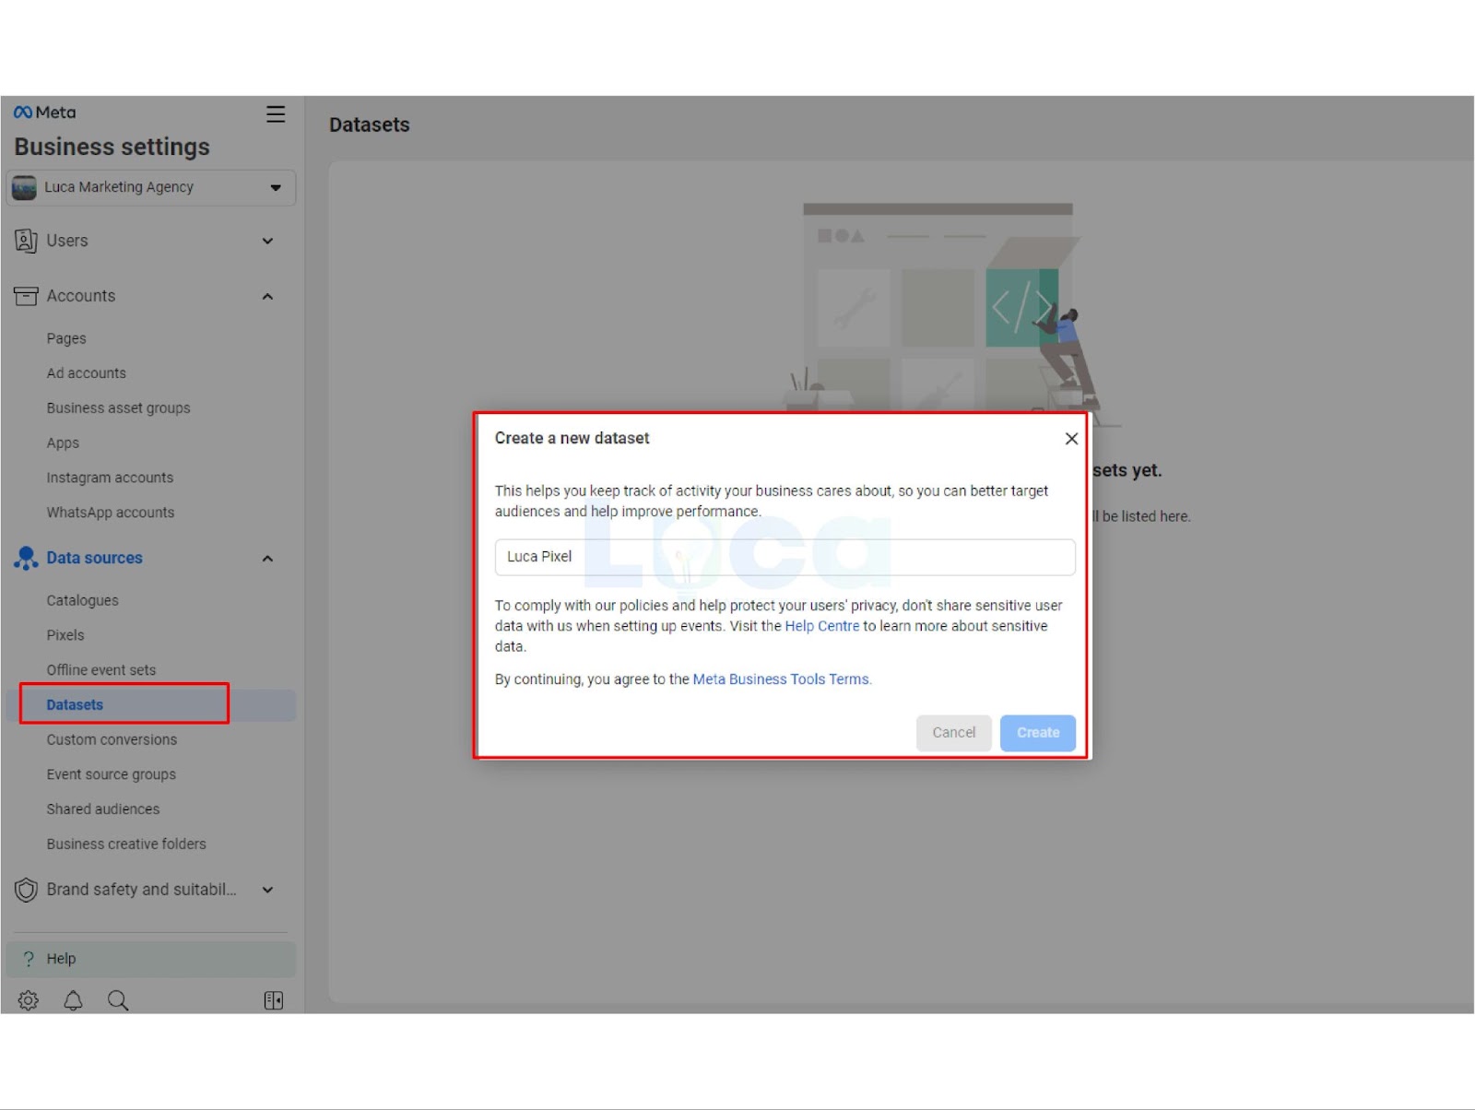The width and height of the screenshot is (1475, 1110).
Task: Open the Help Centre link
Action: point(821,626)
